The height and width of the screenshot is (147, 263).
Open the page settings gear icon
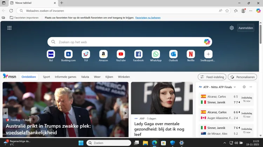click(232, 28)
